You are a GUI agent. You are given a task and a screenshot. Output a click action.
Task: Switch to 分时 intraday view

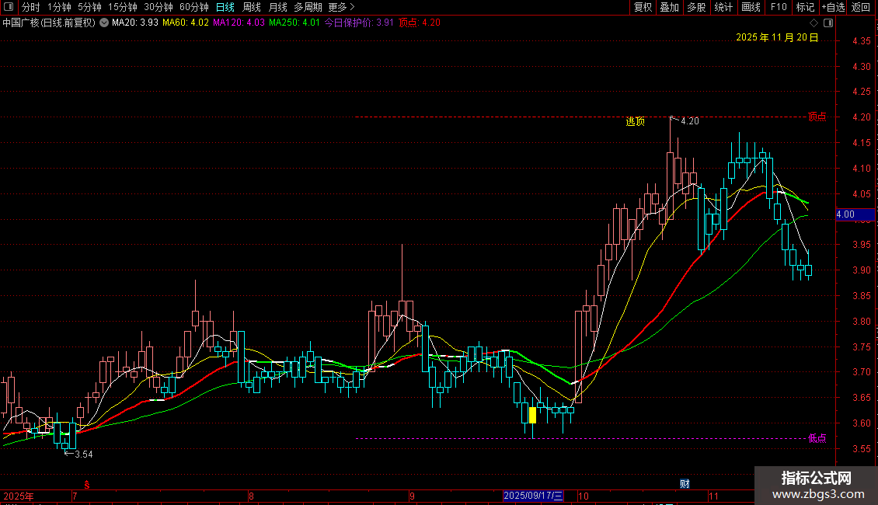coord(31,7)
